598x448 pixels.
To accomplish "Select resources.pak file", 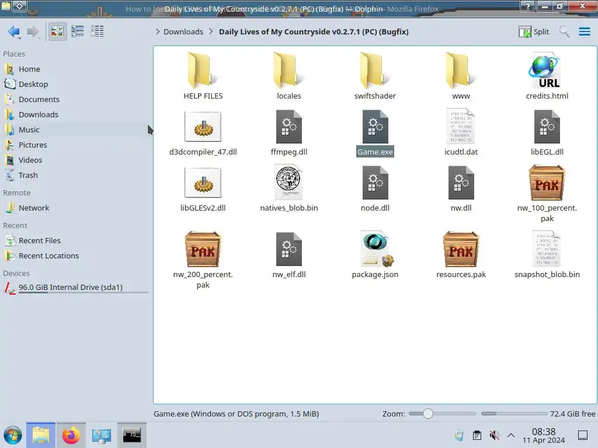I will pos(461,256).
